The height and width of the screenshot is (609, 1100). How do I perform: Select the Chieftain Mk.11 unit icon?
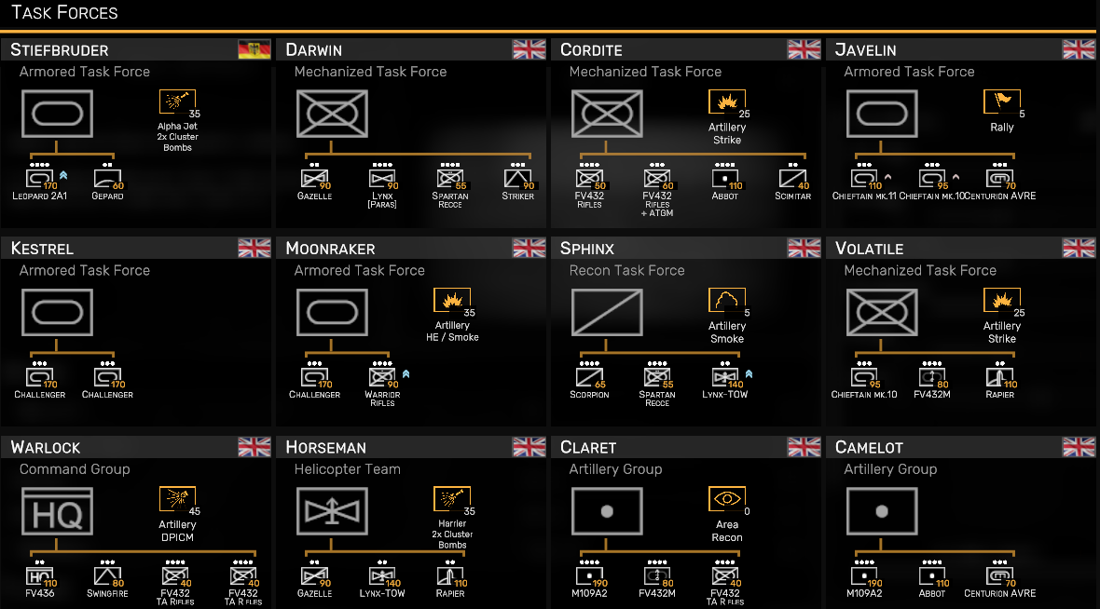point(864,179)
